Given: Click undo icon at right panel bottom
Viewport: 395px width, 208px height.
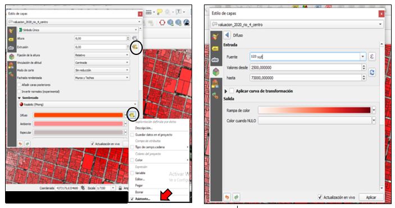Looking at the screenshot, I should click(x=227, y=197).
